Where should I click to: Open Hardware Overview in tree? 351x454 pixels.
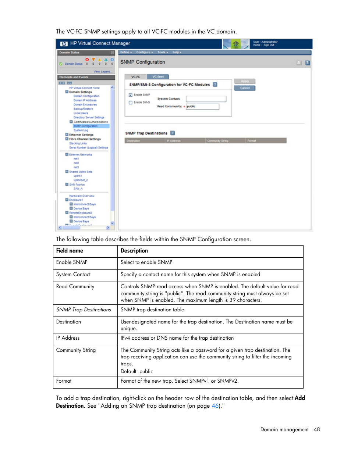click(x=82, y=196)
